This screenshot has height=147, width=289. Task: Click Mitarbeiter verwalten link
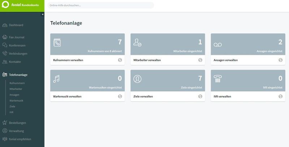click(x=147, y=60)
